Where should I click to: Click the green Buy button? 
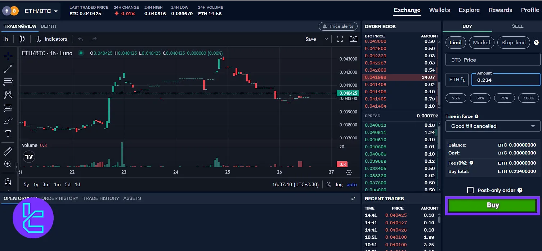pos(492,205)
